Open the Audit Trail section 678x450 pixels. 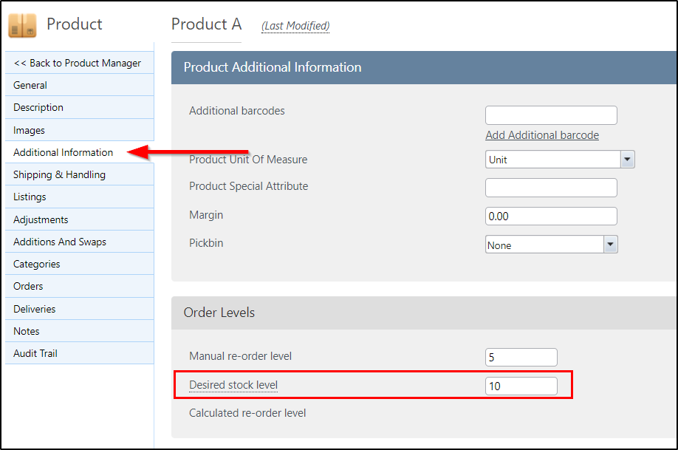point(80,353)
